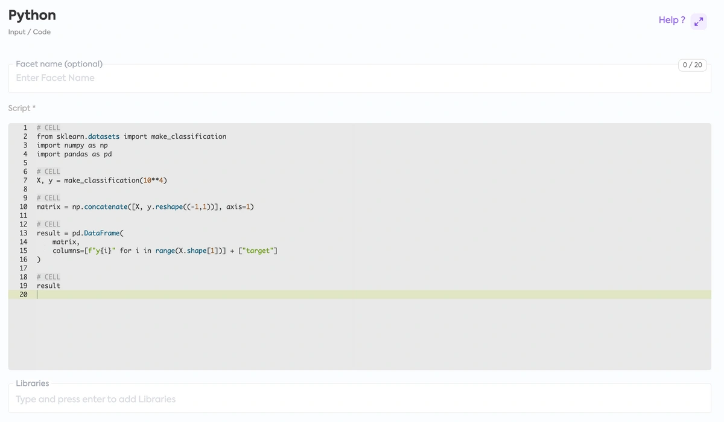724x422 pixels.
Task: Click the Libraries input field
Action: pos(359,399)
